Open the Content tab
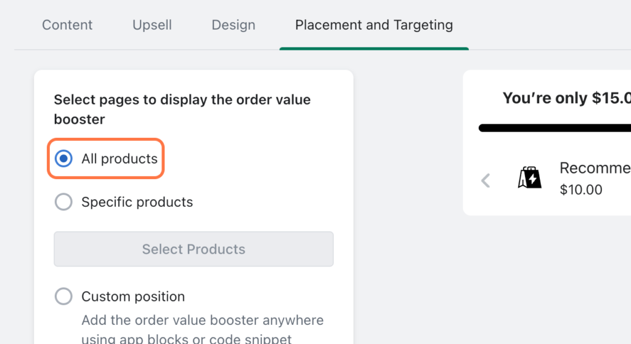631x344 pixels. pyautogui.click(x=67, y=25)
